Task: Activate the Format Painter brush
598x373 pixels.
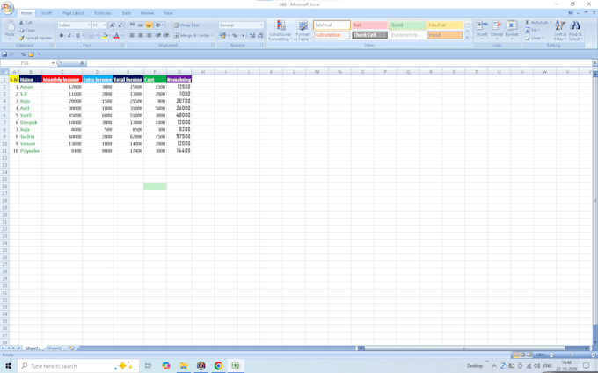Action: point(35,38)
